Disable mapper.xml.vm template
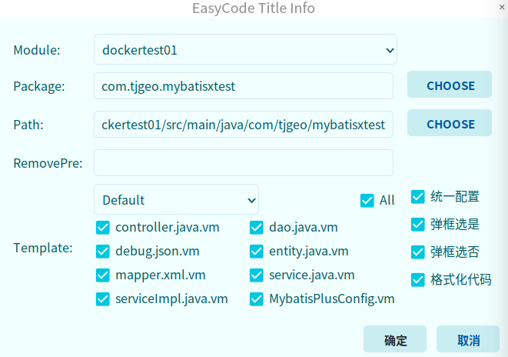Image resolution: width=508 pixels, height=357 pixels. (x=102, y=275)
